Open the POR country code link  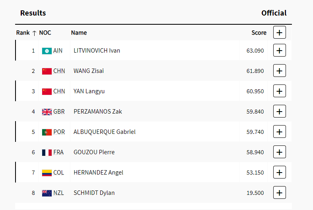[x=59, y=132]
